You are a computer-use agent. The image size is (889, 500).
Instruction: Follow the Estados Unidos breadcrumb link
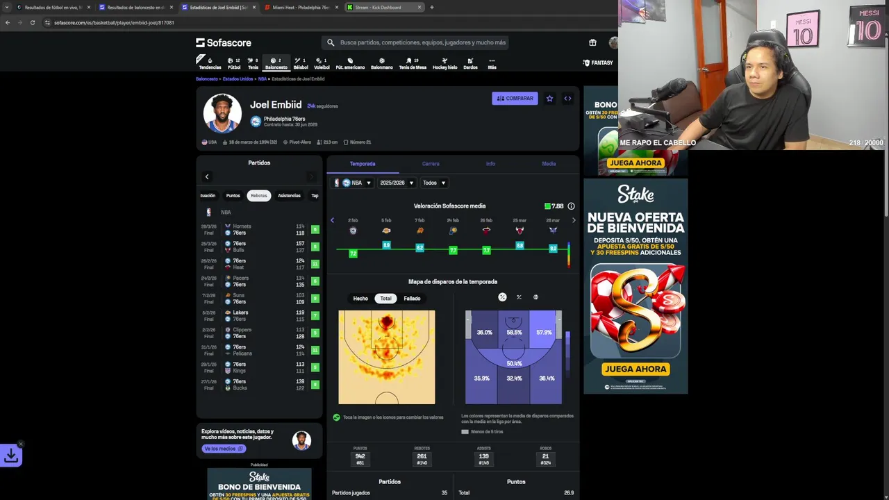point(238,79)
